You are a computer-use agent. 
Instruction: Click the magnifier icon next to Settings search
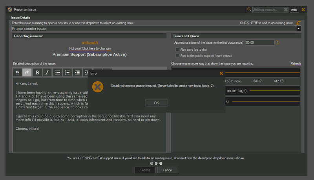249,9
